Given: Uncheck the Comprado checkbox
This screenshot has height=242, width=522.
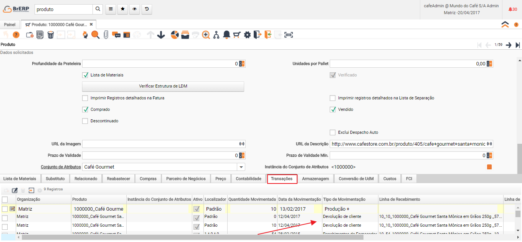Looking at the screenshot, I should (x=85, y=109).
